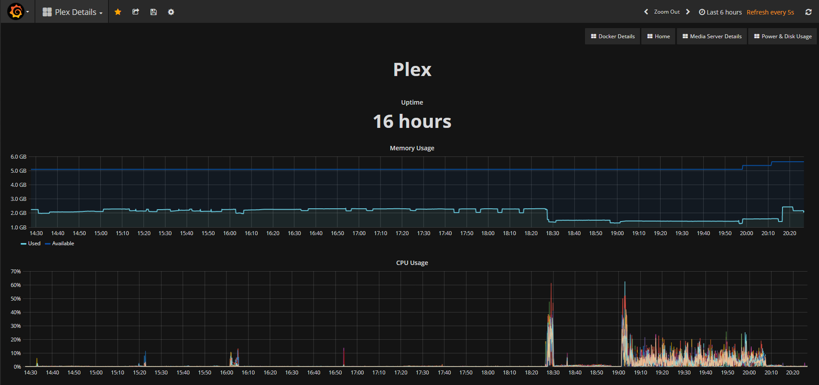Click the Used legend color swatch

point(23,244)
